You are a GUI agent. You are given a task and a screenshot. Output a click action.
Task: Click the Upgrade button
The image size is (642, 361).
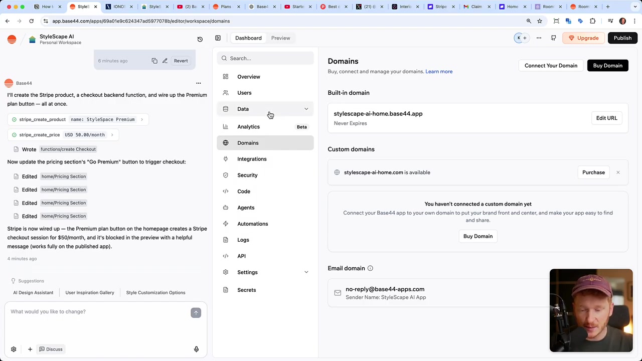pyautogui.click(x=584, y=38)
